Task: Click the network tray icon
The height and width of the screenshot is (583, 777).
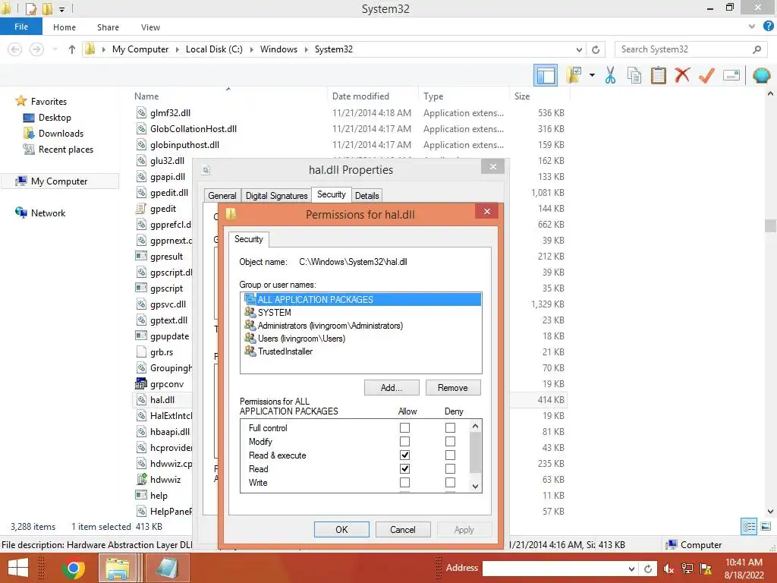Action: [x=687, y=569]
